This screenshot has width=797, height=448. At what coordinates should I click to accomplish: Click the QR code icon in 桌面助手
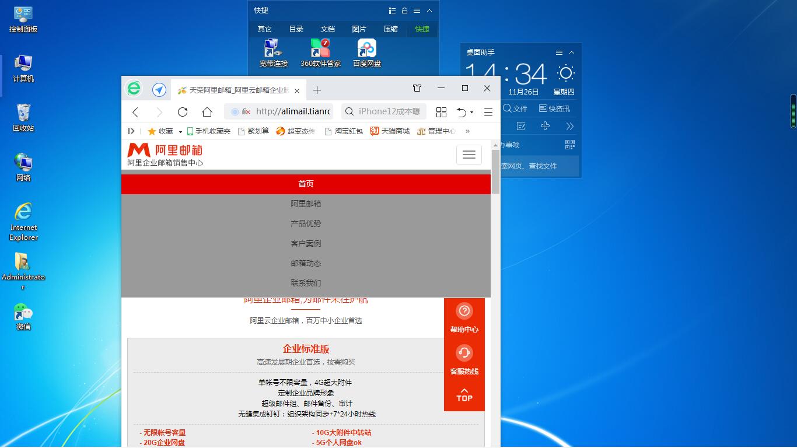[x=570, y=145]
